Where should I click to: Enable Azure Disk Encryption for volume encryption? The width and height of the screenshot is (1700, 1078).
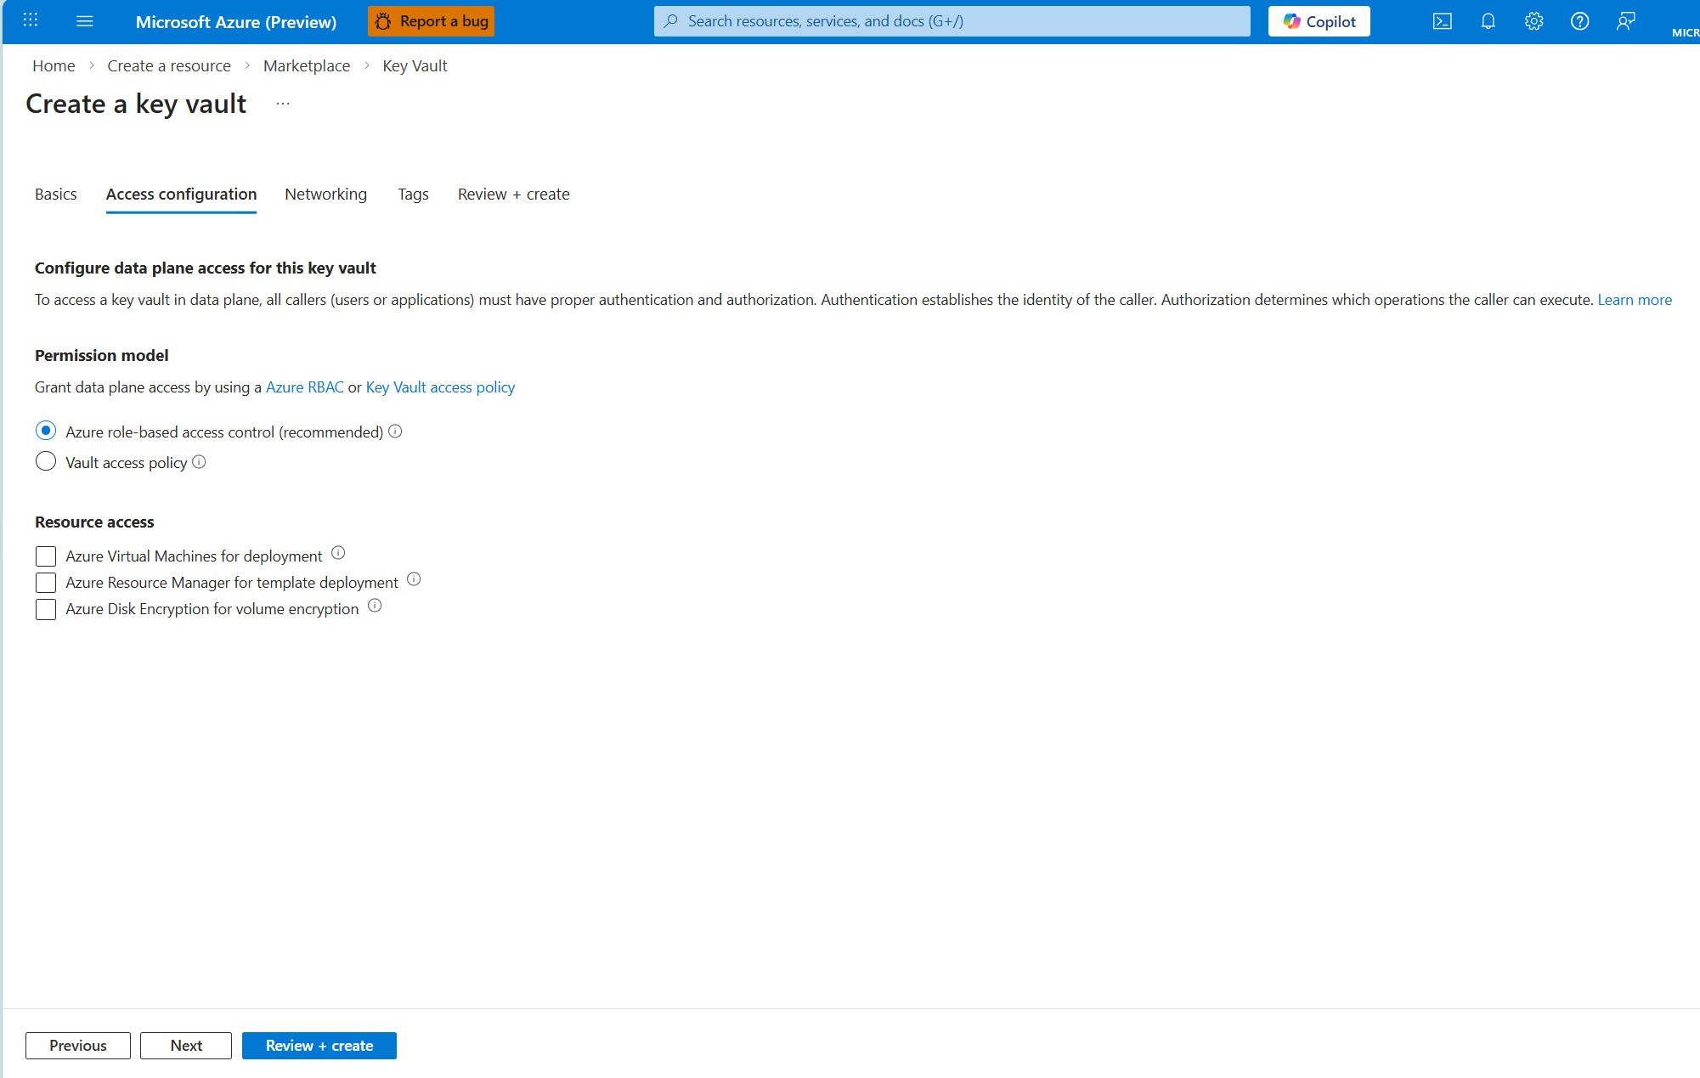point(46,609)
